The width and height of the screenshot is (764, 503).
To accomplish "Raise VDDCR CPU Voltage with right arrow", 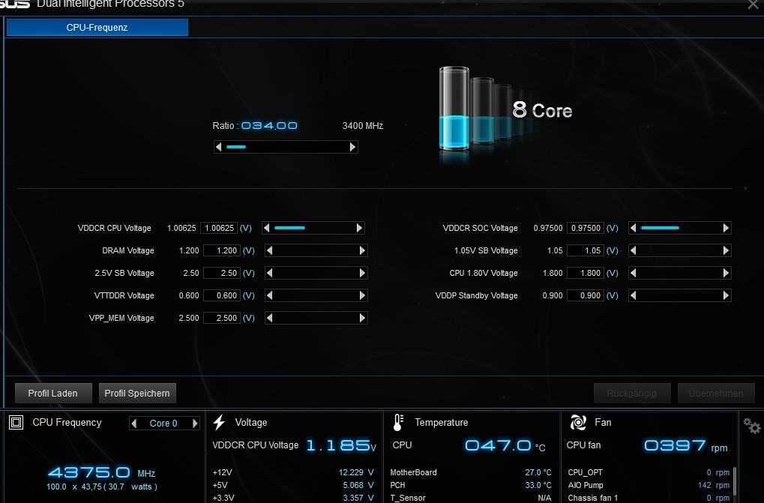I will click(360, 228).
